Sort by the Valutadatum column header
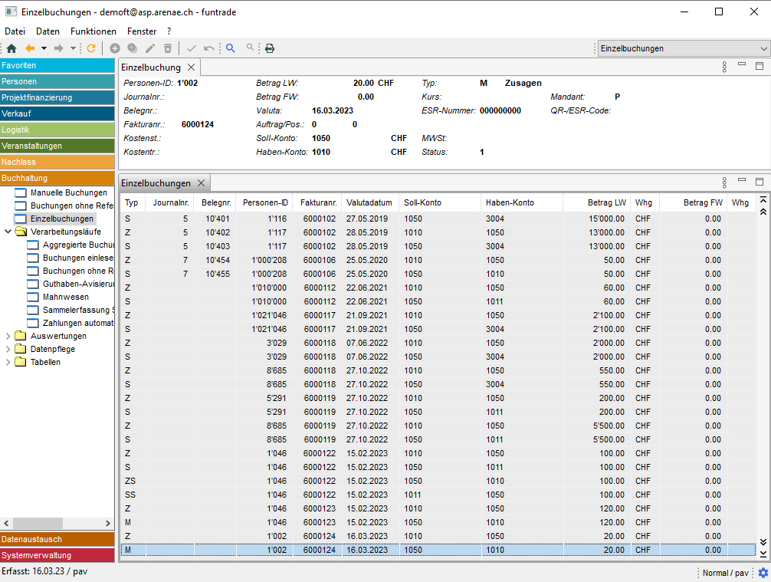 [x=369, y=202]
